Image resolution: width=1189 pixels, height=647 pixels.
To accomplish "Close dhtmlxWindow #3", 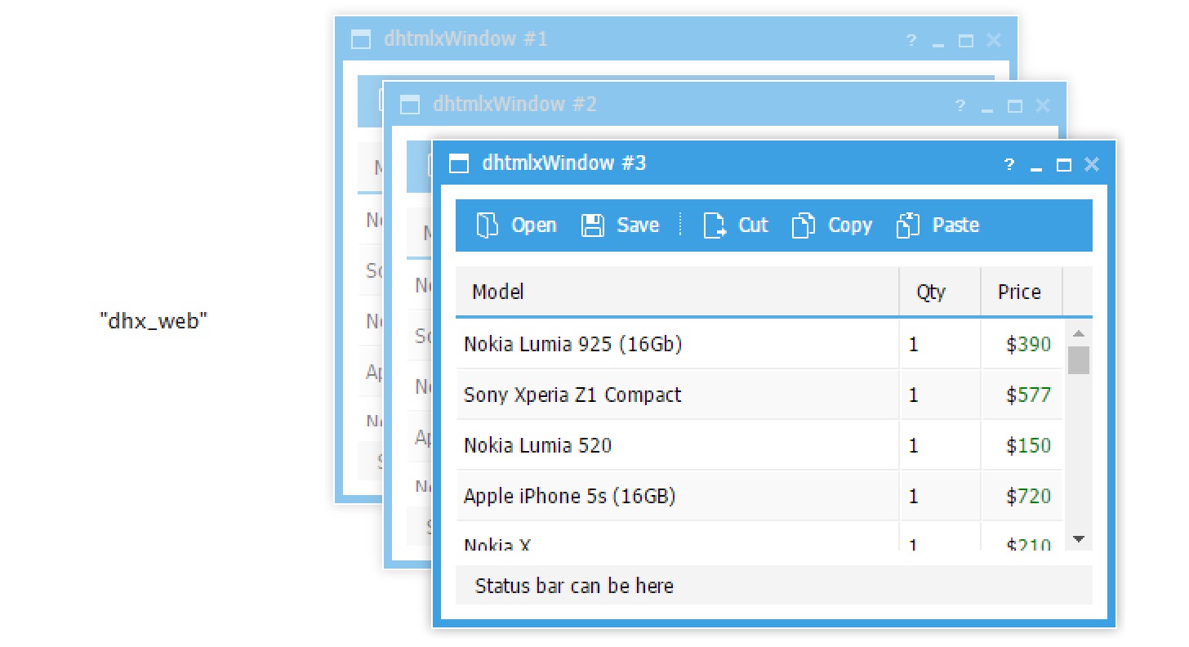I will [x=1092, y=164].
